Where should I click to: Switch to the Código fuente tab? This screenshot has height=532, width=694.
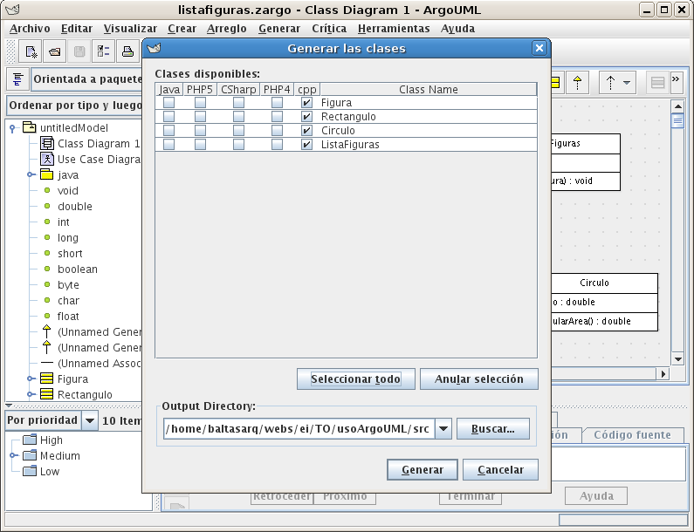pos(632,434)
